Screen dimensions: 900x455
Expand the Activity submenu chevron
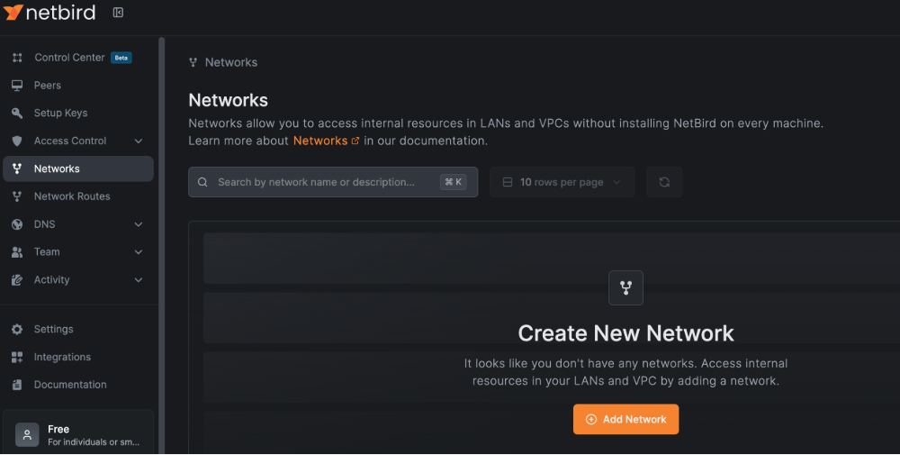coord(139,280)
